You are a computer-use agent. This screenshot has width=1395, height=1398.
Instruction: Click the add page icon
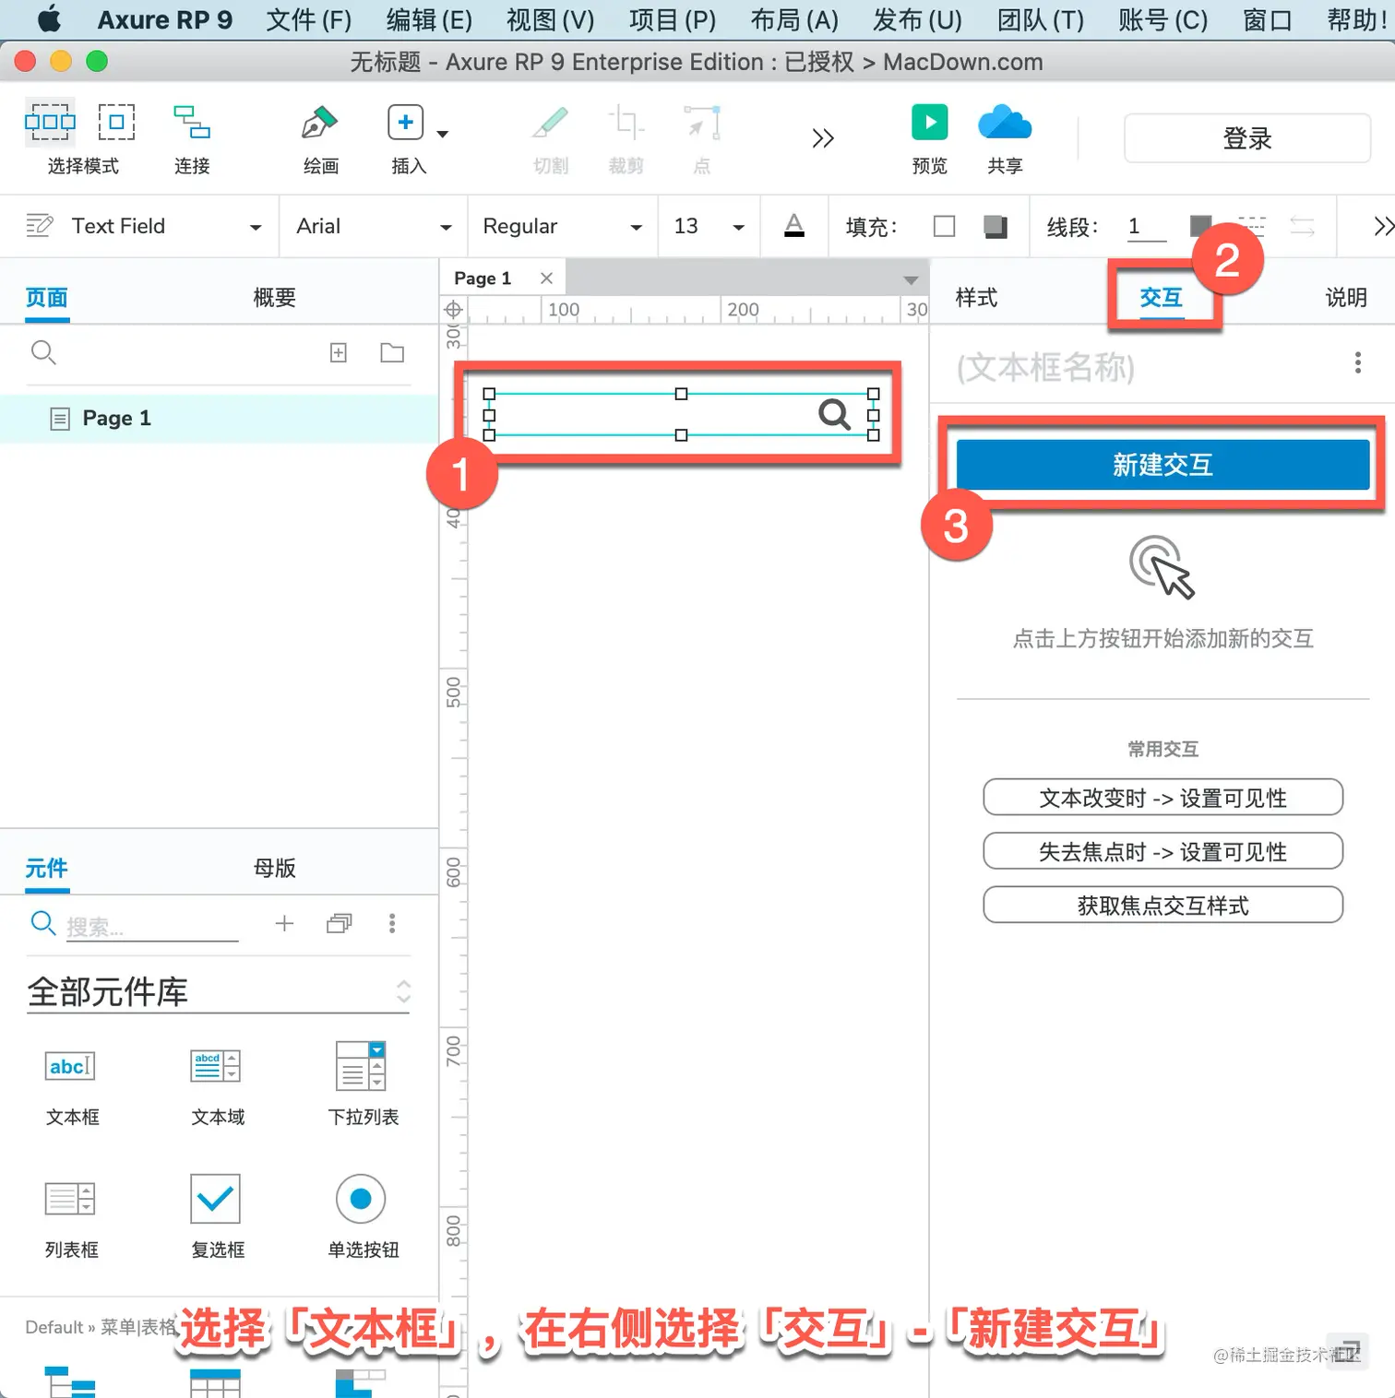[x=339, y=352]
